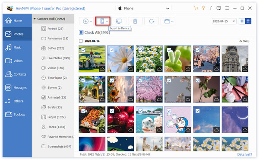Switch to small grid view icon
Image resolution: width=259 pixels, height=160 pixels.
coord(242,21)
